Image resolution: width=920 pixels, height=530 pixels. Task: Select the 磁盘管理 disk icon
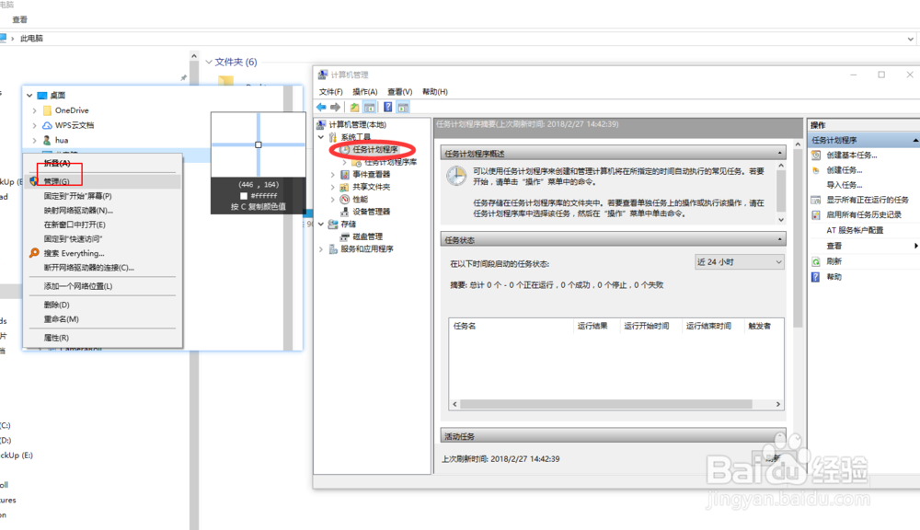click(344, 236)
